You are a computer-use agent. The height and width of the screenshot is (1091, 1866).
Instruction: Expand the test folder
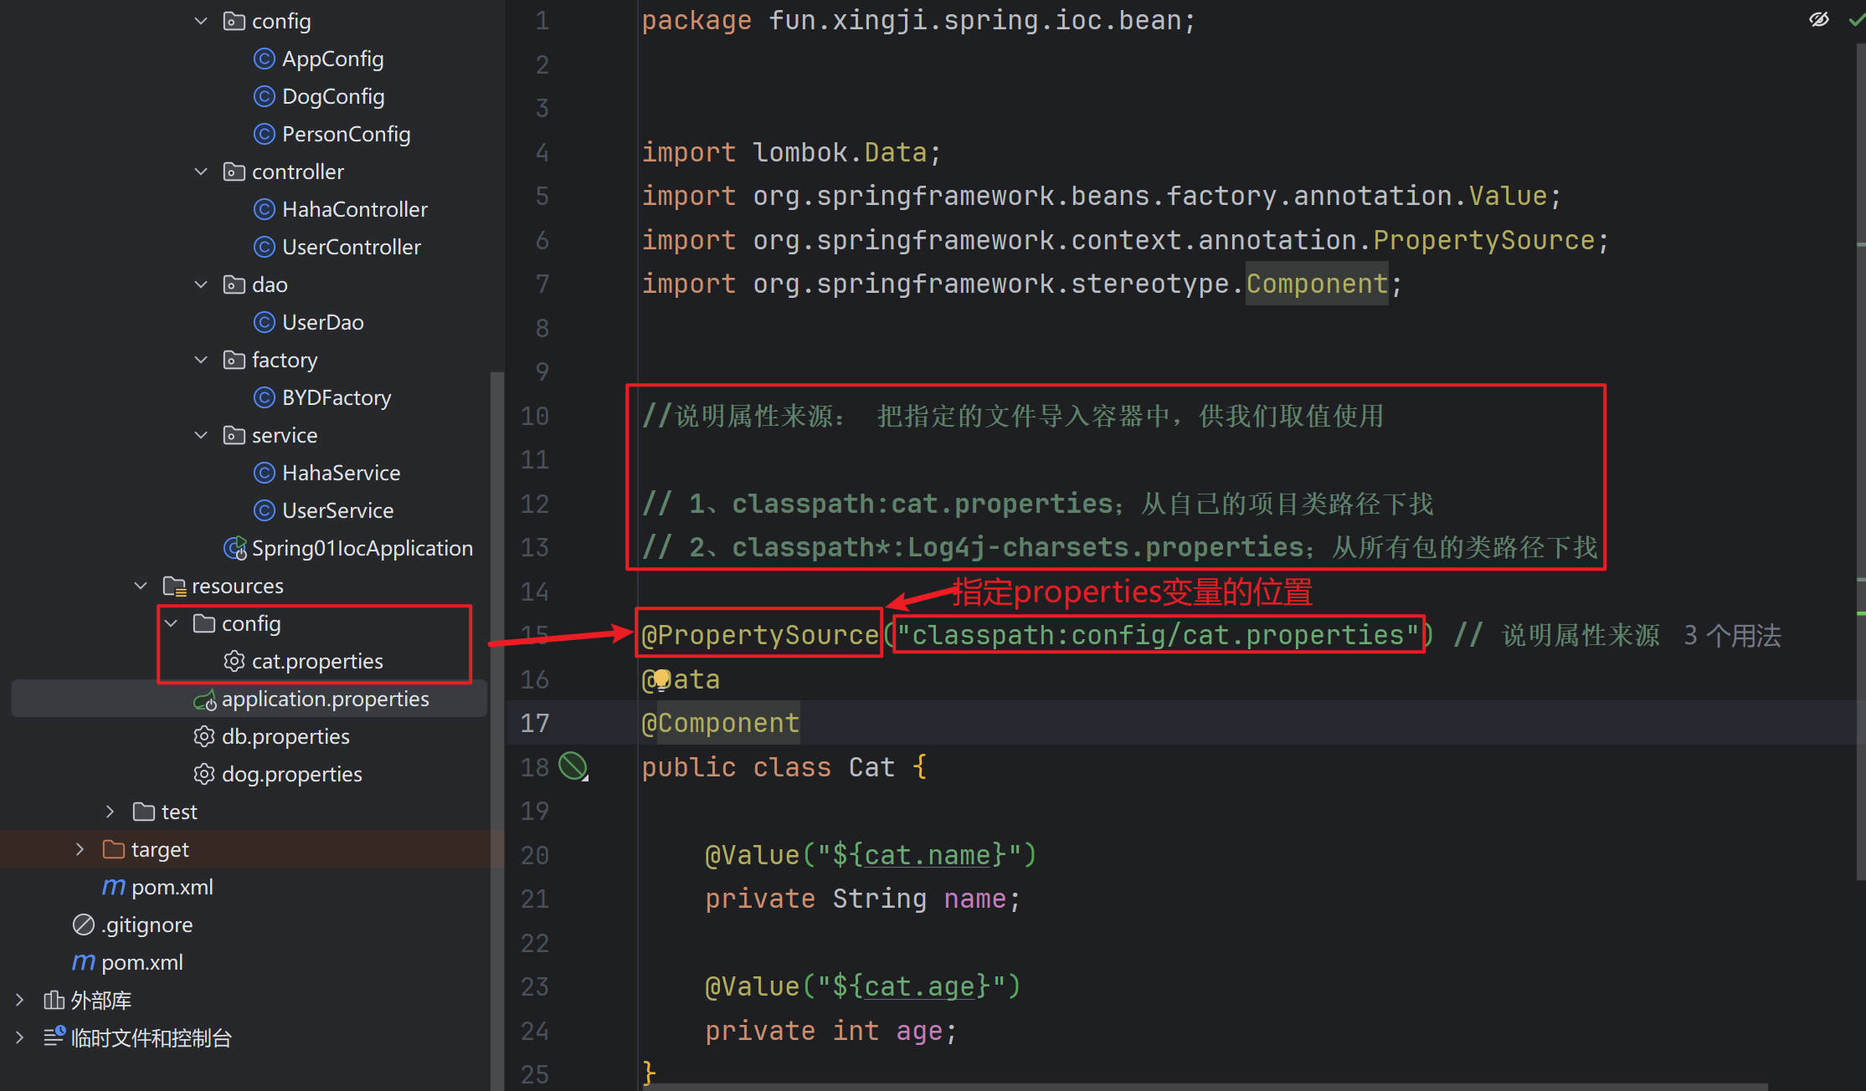point(111,812)
